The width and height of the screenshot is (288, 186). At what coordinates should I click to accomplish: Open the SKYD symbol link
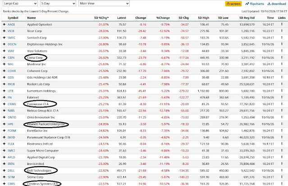11,137
